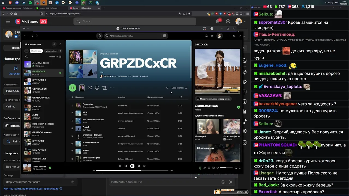Open Spotify home via house icon
The image size is (349, 196).
tap(100, 36)
